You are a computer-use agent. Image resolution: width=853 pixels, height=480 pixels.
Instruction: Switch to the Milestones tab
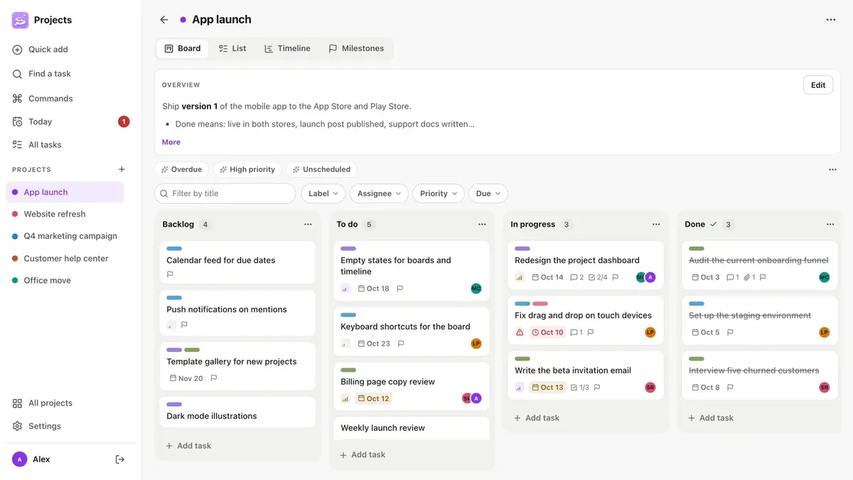(x=356, y=48)
